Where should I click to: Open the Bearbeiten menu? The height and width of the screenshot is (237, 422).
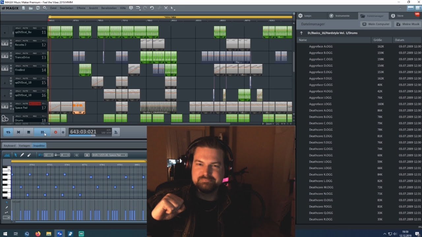pos(67,8)
